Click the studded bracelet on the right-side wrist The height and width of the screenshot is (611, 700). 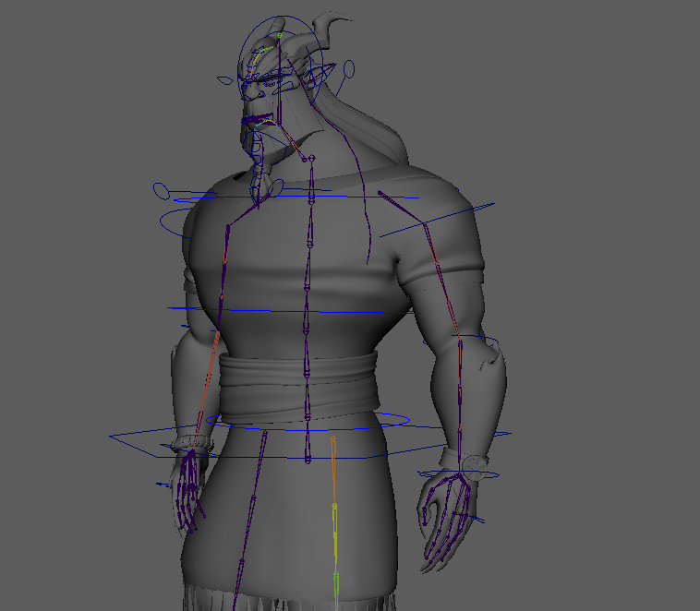pos(475,461)
